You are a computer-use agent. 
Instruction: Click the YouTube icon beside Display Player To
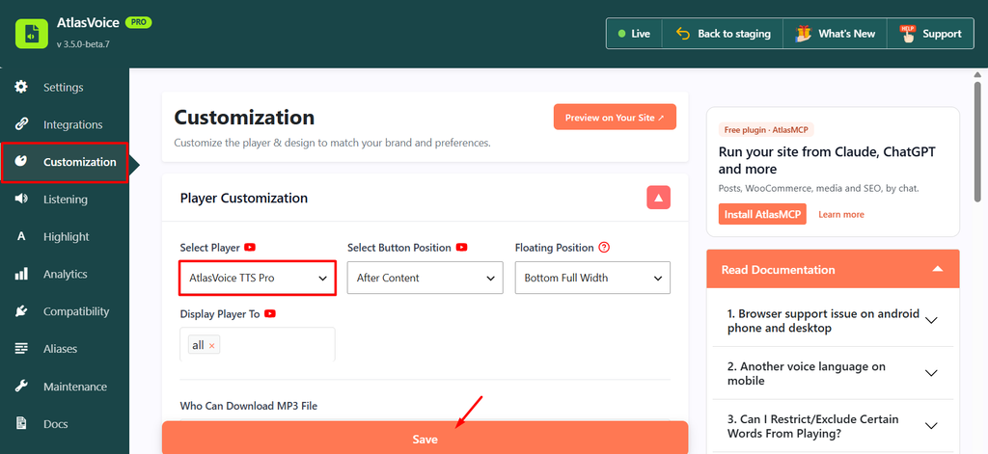click(270, 313)
